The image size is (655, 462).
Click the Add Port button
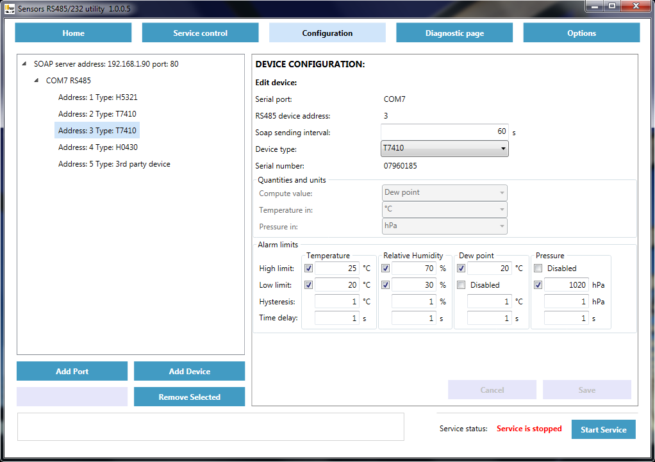tap(72, 371)
